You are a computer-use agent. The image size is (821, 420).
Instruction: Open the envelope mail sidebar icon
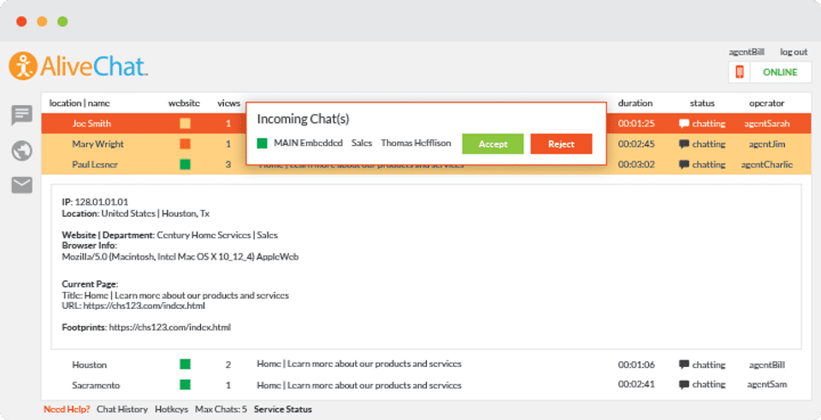[21, 184]
